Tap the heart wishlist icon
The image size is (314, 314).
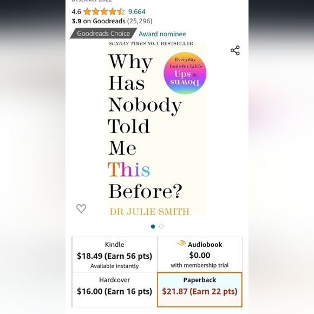(x=81, y=208)
